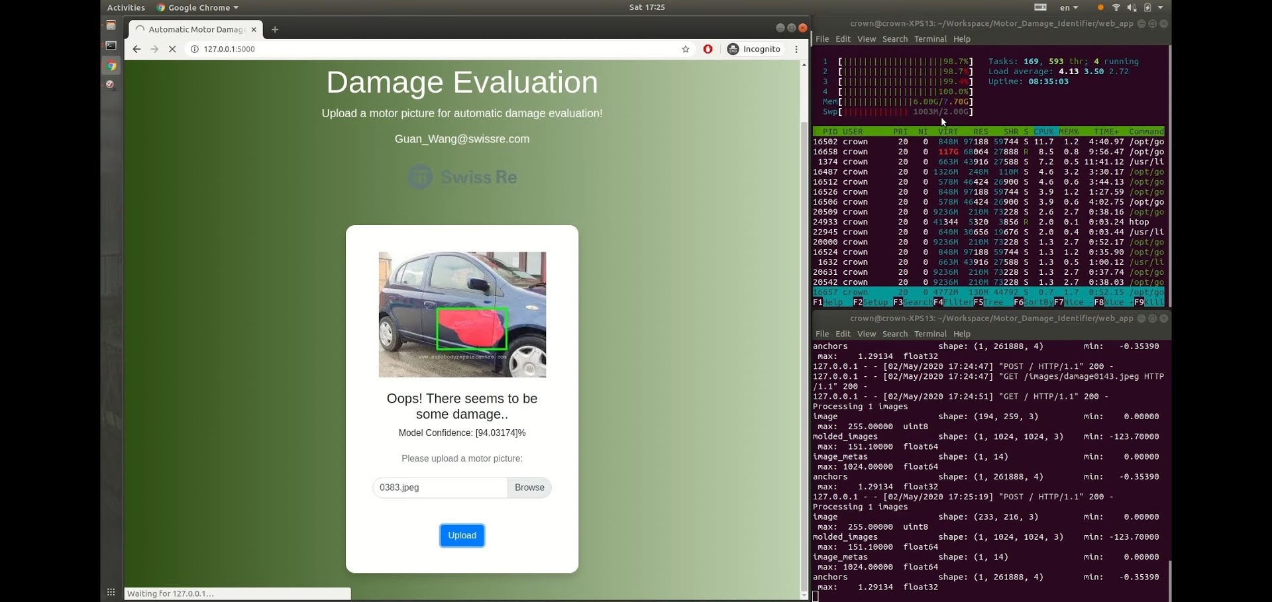
Task: Open the Chrome icon in the dock
Action: [111, 66]
